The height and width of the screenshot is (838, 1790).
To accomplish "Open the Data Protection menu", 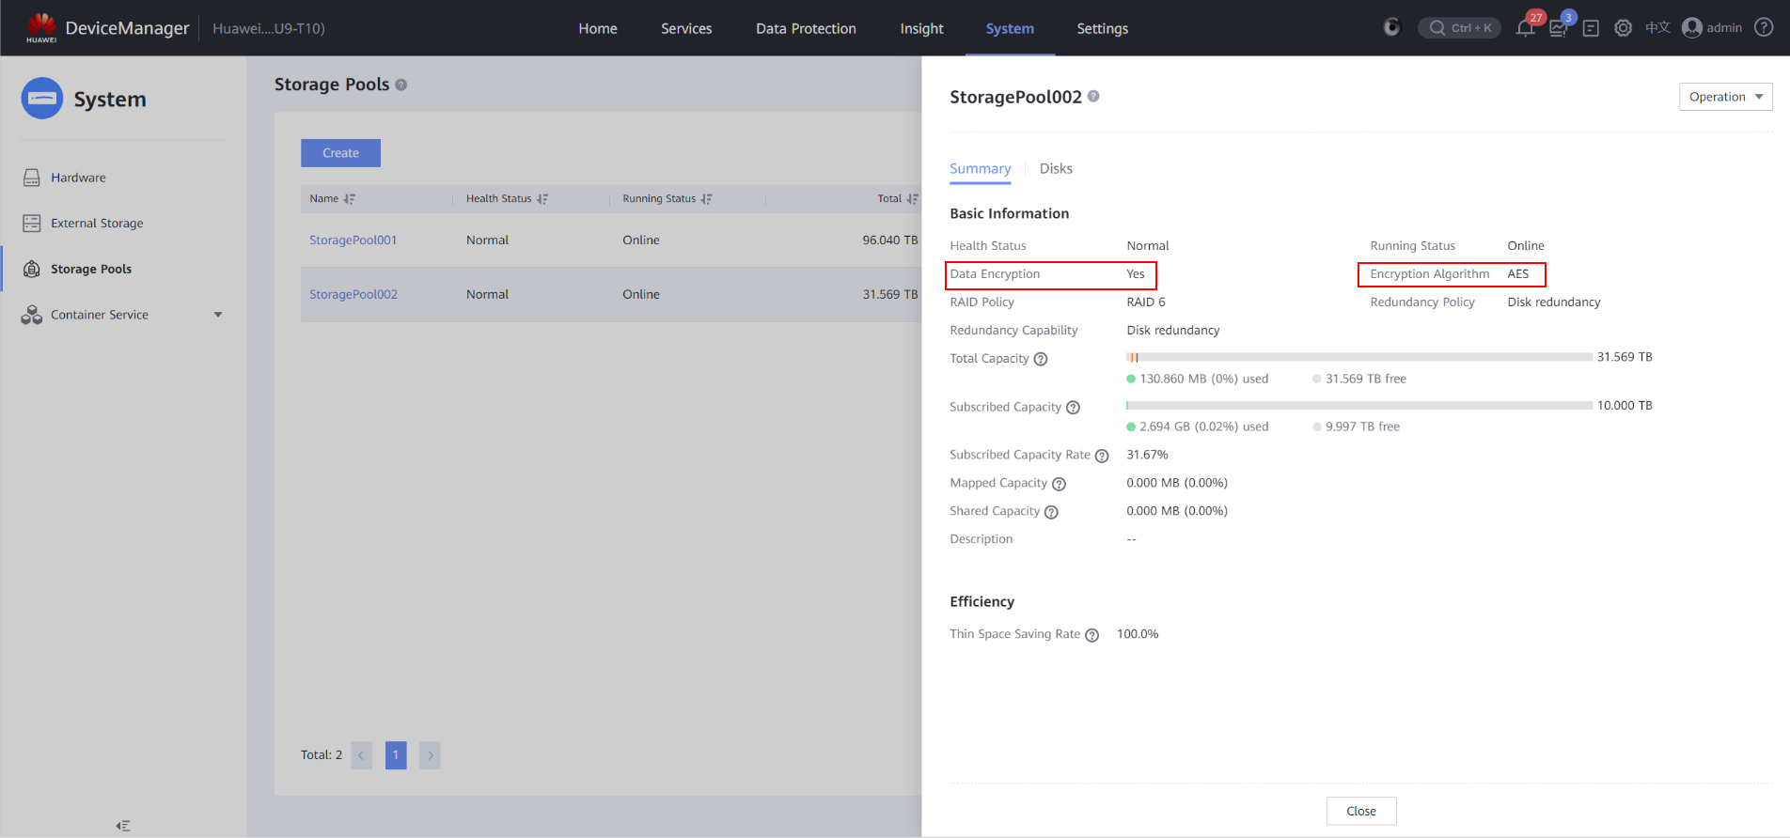I will click(806, 28).
